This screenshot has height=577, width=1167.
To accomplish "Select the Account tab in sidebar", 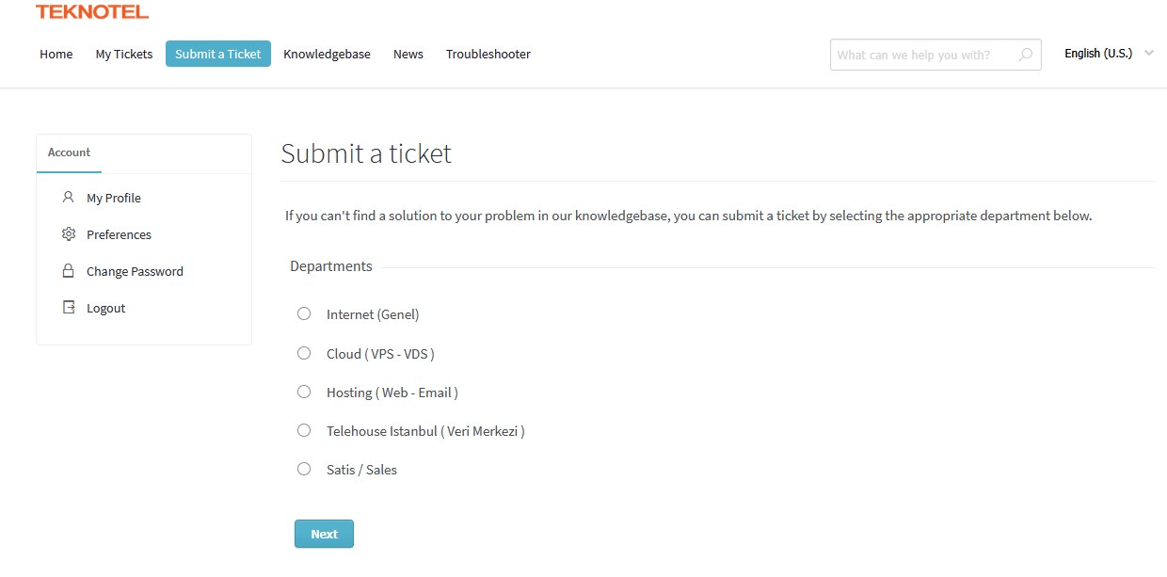I will point(70,152).
